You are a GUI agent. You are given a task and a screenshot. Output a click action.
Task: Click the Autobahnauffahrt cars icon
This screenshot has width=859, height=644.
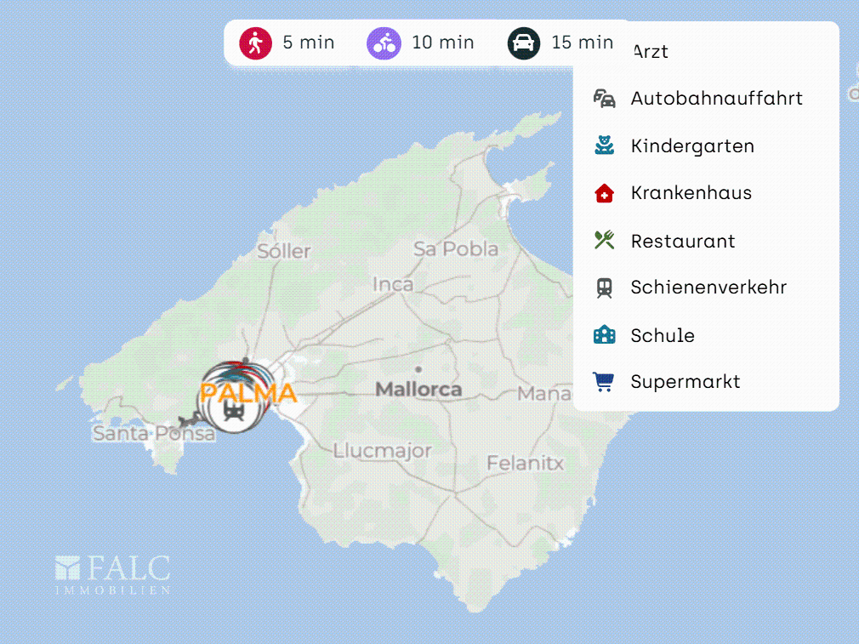[x=604, y=99]
